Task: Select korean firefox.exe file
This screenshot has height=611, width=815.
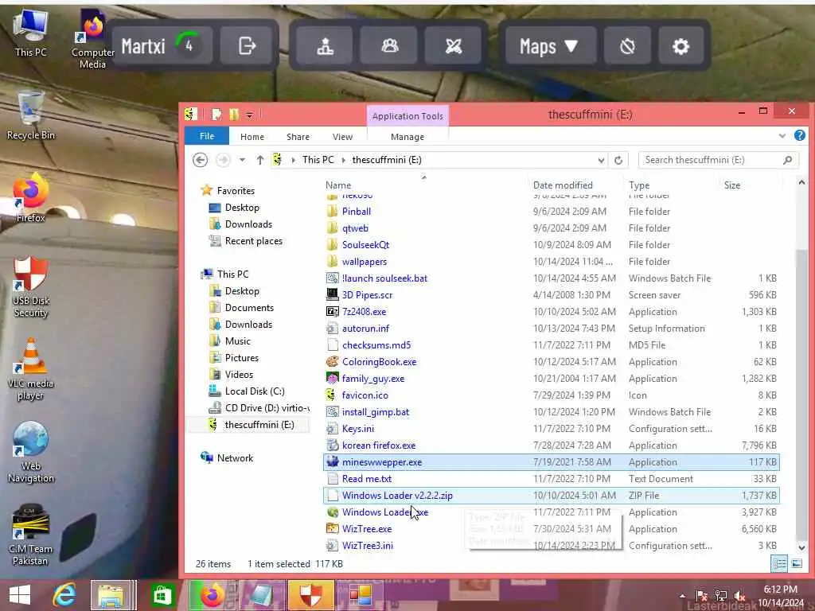Action: pos(378,446)
